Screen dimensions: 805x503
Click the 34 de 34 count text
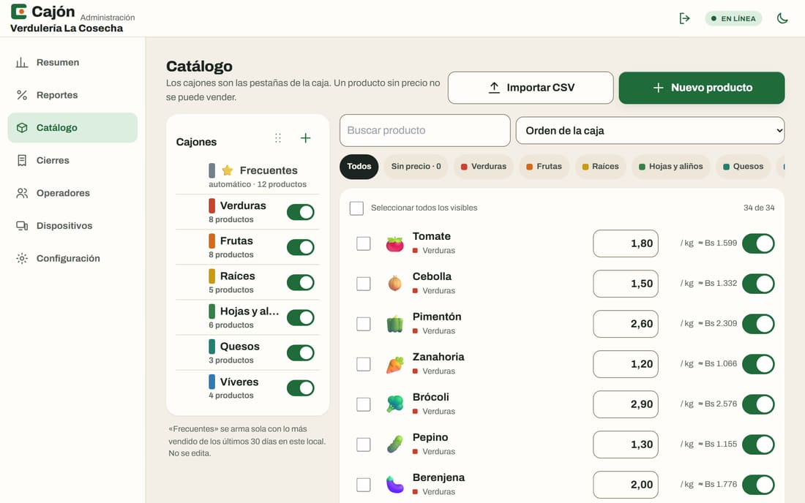759,208
